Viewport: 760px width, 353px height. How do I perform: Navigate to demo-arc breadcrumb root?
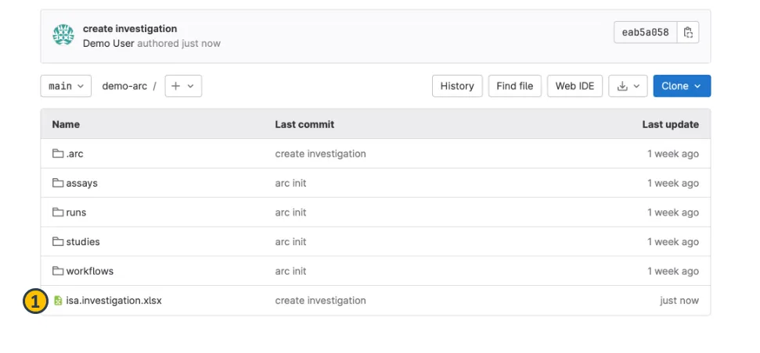pos(124,86)
